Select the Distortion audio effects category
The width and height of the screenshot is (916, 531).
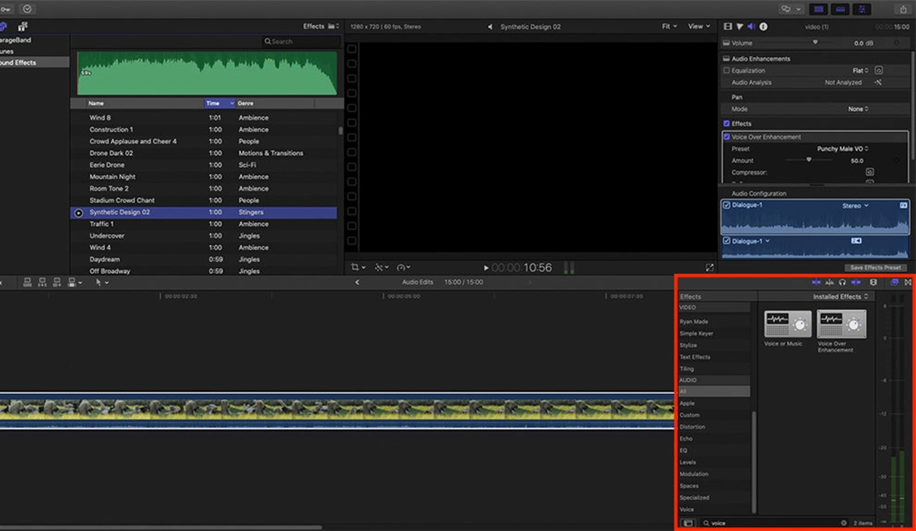coord(692,427)
